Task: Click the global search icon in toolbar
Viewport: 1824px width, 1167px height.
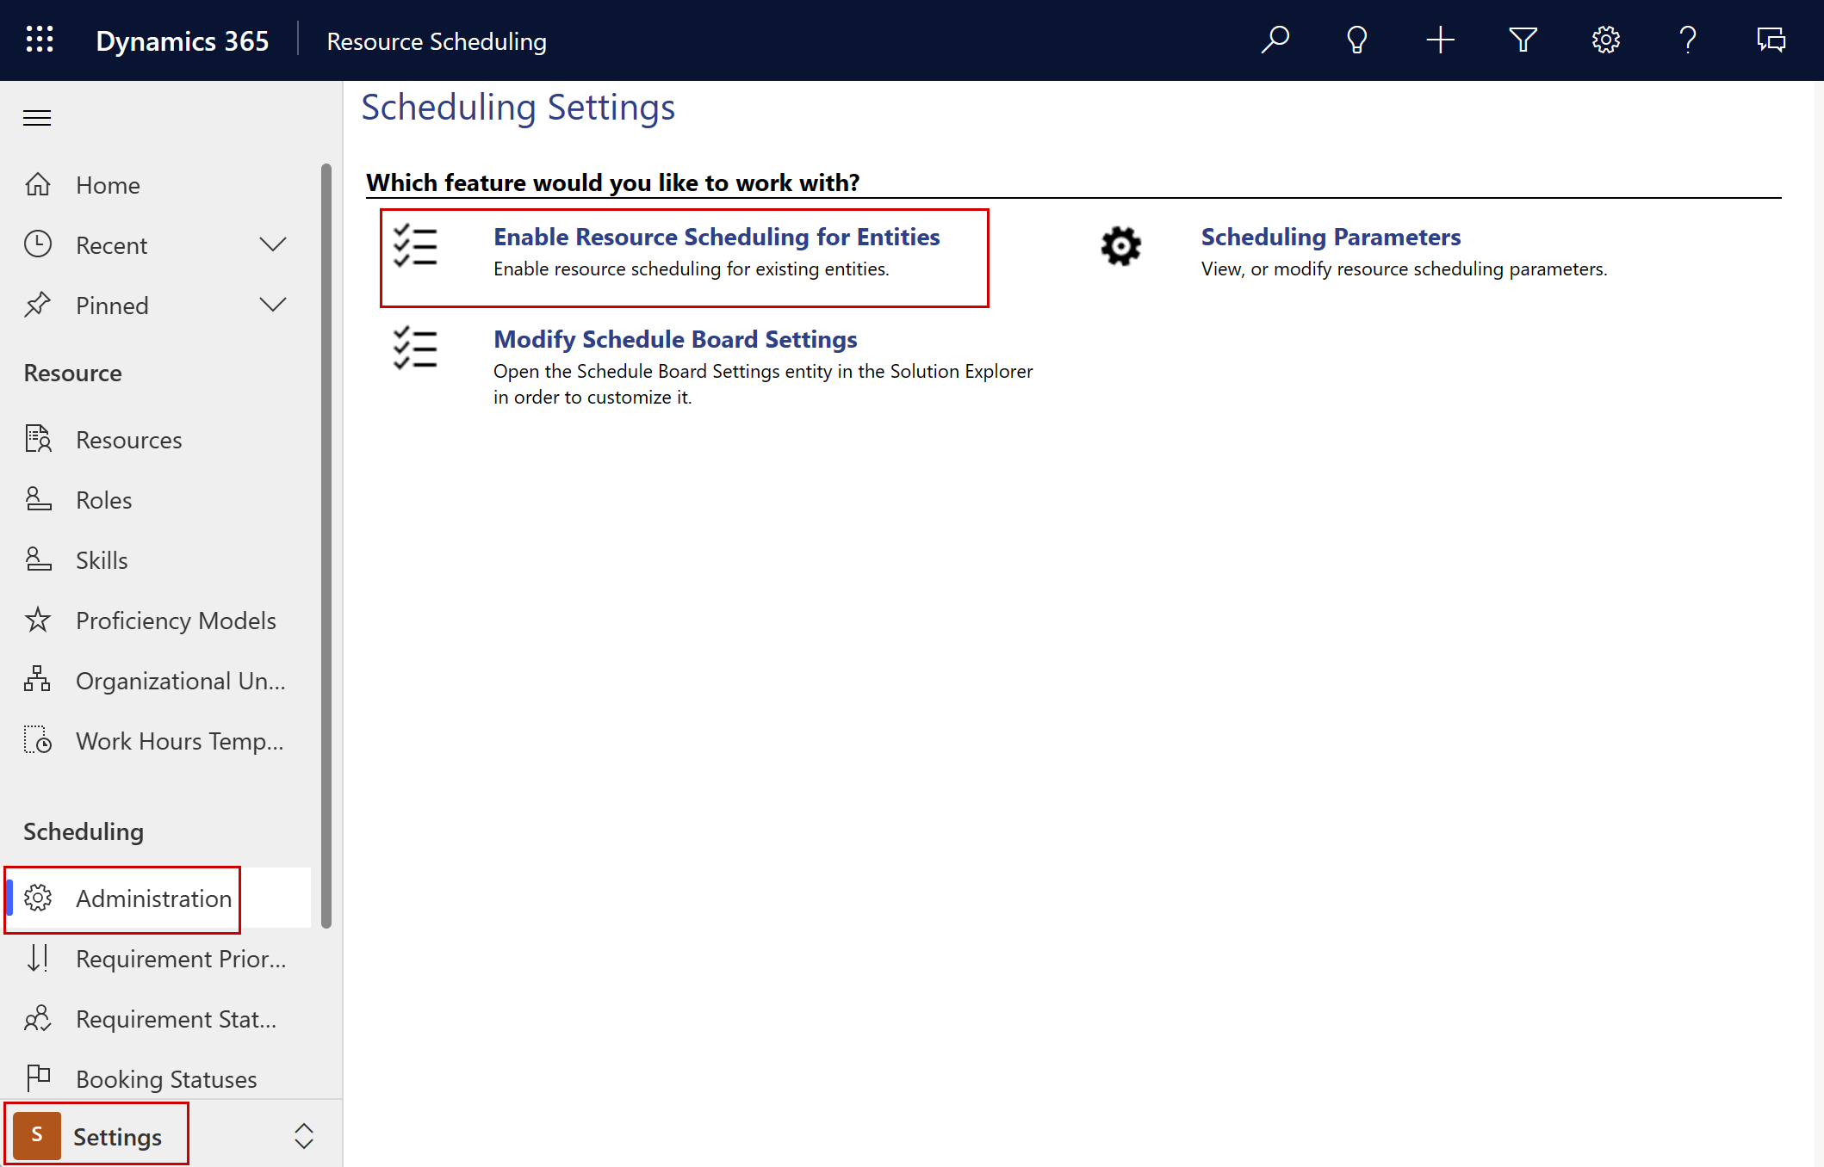Action: tap(1274, 40)
